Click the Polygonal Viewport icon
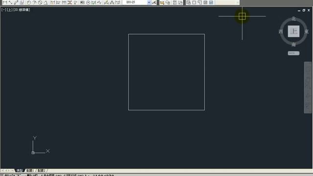This screenshot has height=176, width=313. point(200,2)
